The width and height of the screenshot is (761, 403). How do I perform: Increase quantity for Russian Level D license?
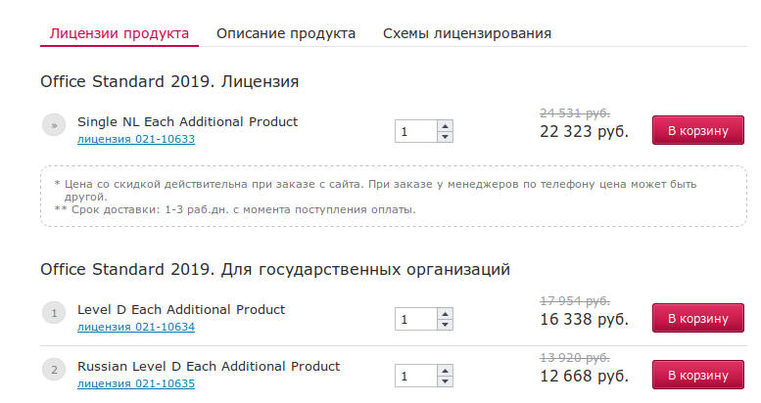point(445,371)
